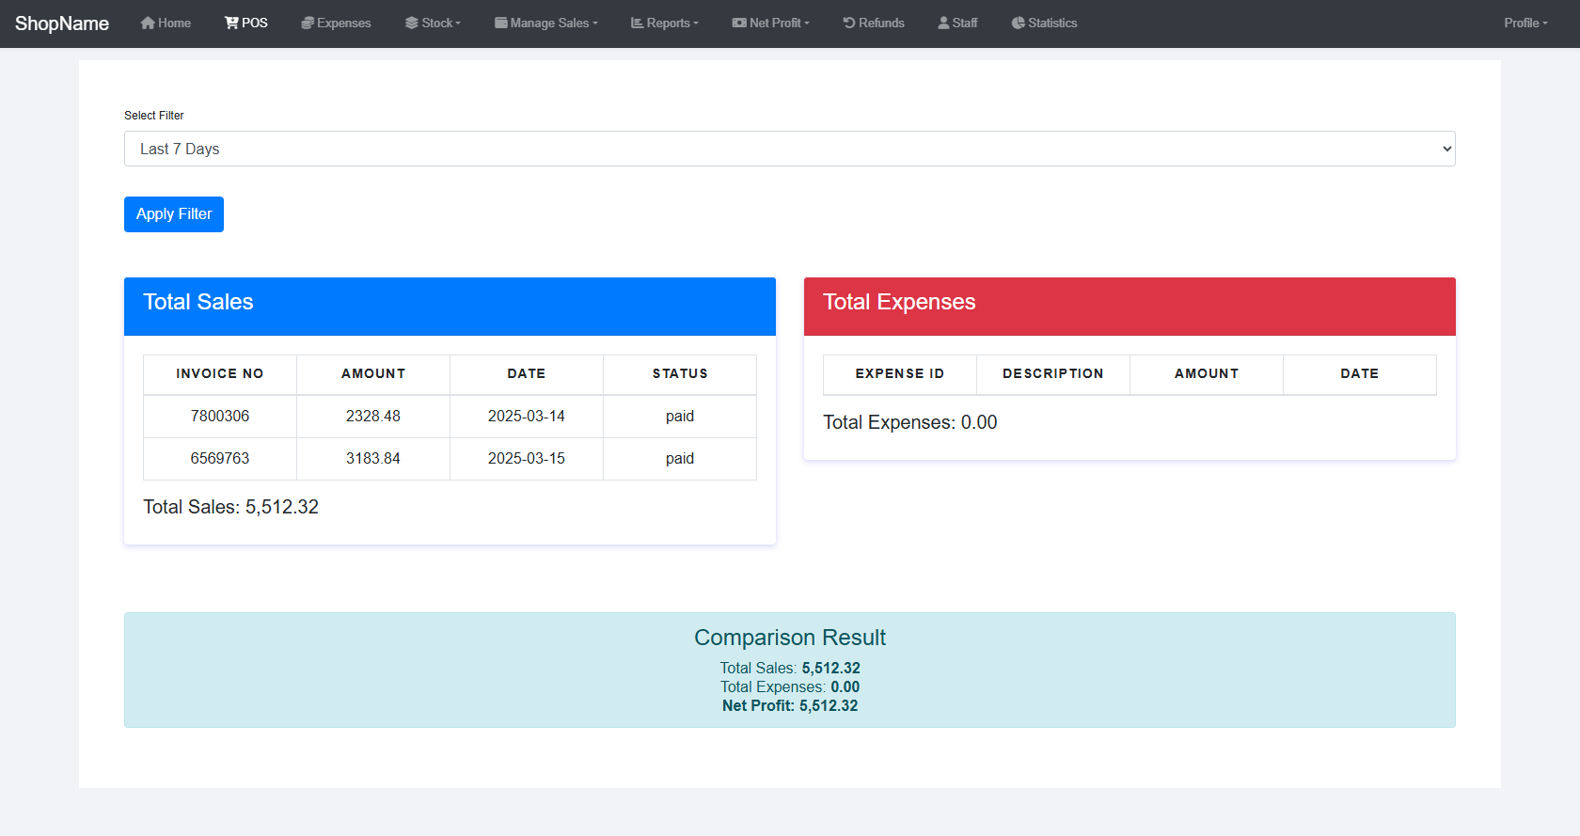Click the amount 3183.84
The height and width of the screenshot is (836, 1580).
(x=373, y=459)
